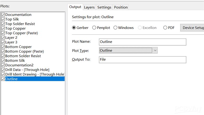Image resolution: width=204 pixels, height=115 pixels.
Task: Uncheck the Layer 2 checkbox
Action: pos(3,38)
